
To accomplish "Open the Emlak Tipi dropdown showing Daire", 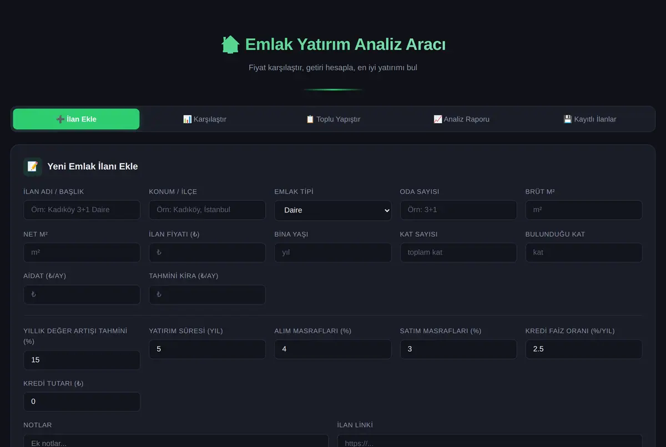I will (x=333, y=210).
